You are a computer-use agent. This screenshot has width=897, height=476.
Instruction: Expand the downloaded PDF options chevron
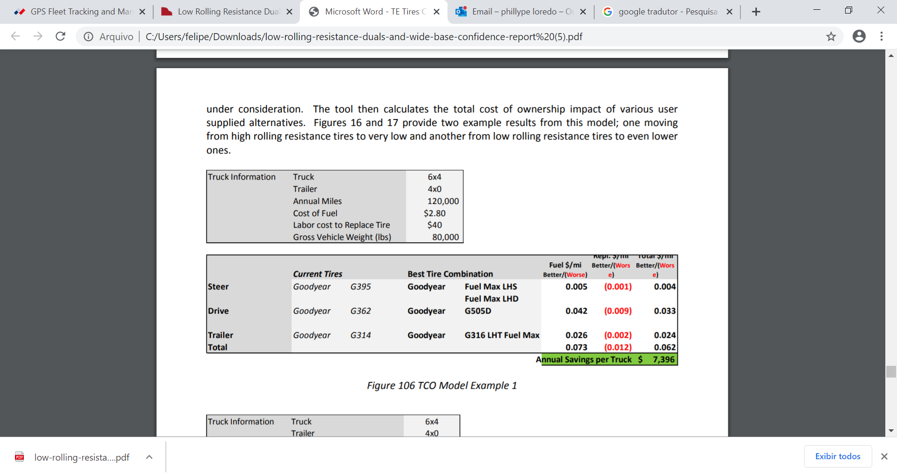[x=149, y=457]
